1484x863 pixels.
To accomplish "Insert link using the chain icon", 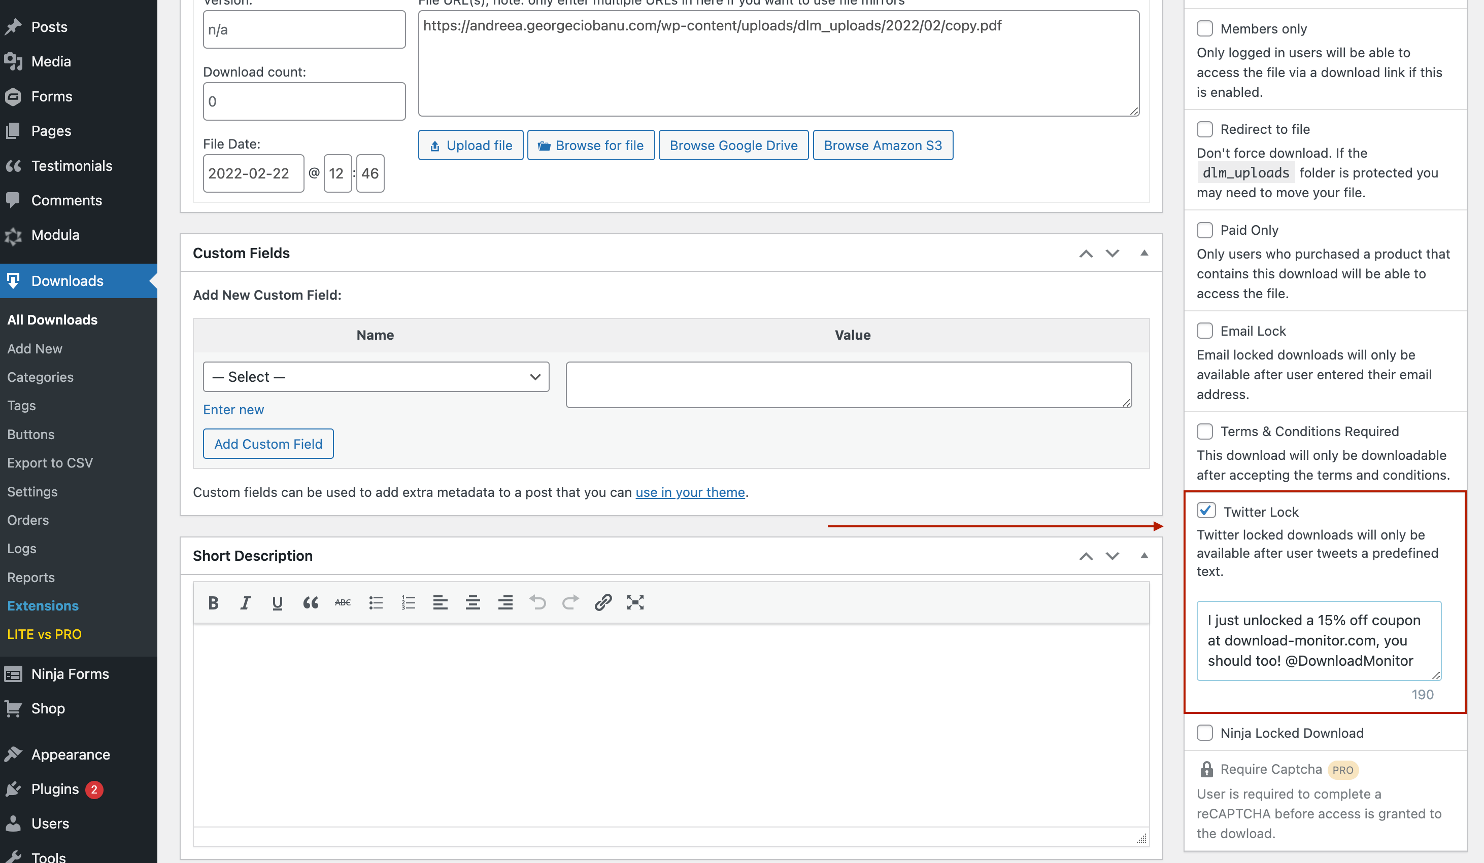I will coord(603,602).
